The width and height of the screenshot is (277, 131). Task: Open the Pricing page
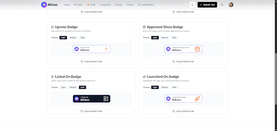pyautogui.click(x=118, y=5)
